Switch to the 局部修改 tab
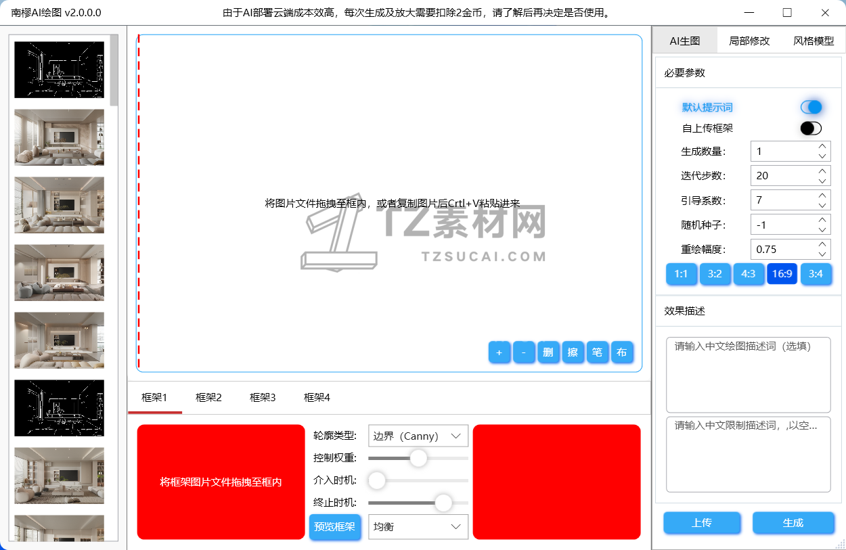Viewport: 846px width, 550px height. tap(749, 41)
